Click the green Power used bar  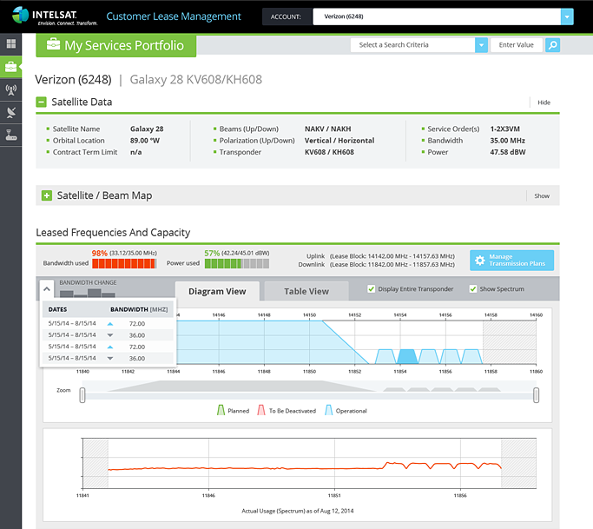(237, 264)
